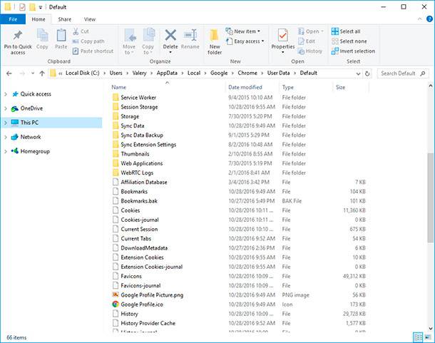
Task: Select the Current Session file
Action: [139, 229]
